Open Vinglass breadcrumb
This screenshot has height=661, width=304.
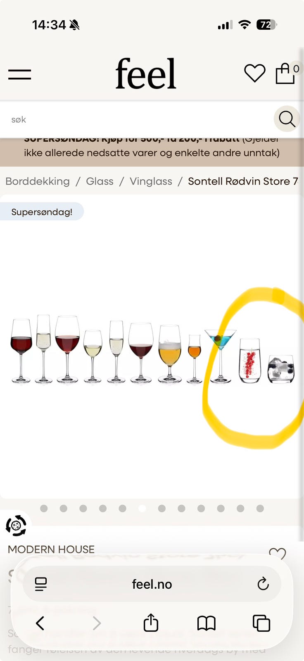coord(151,181)
